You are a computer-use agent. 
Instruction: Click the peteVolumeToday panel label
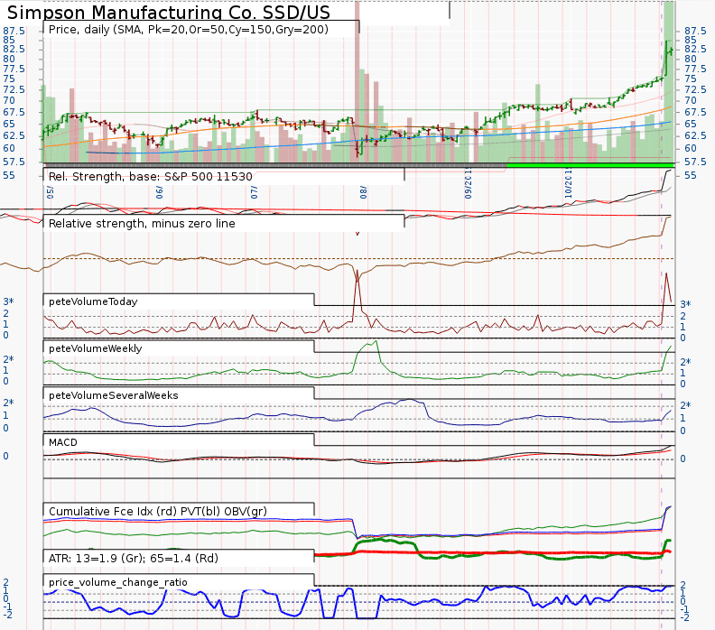(x=93, y=301)
